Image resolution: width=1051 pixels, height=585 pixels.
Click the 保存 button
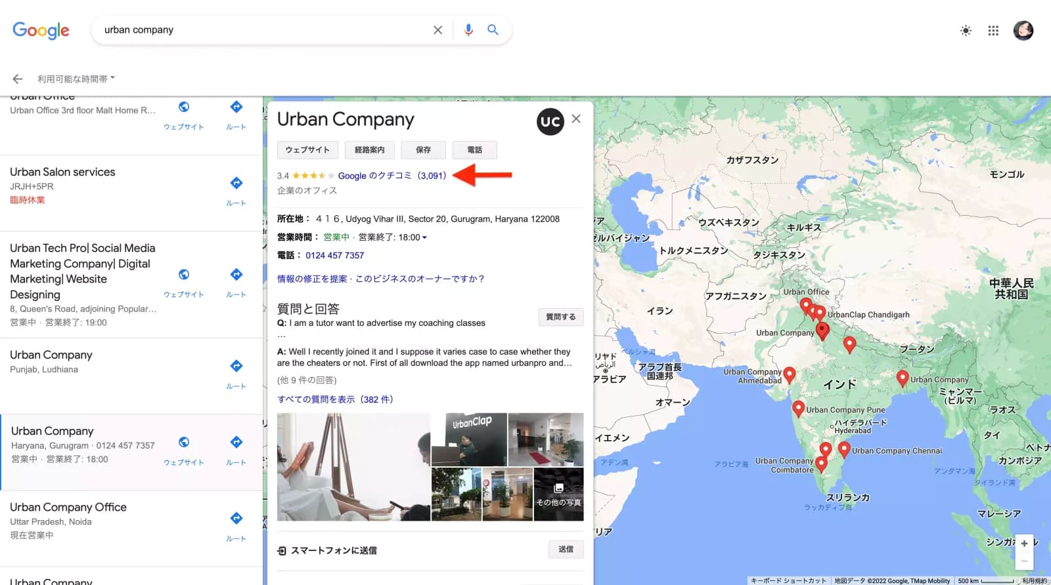pyautogui.click(x=423, y=150)
